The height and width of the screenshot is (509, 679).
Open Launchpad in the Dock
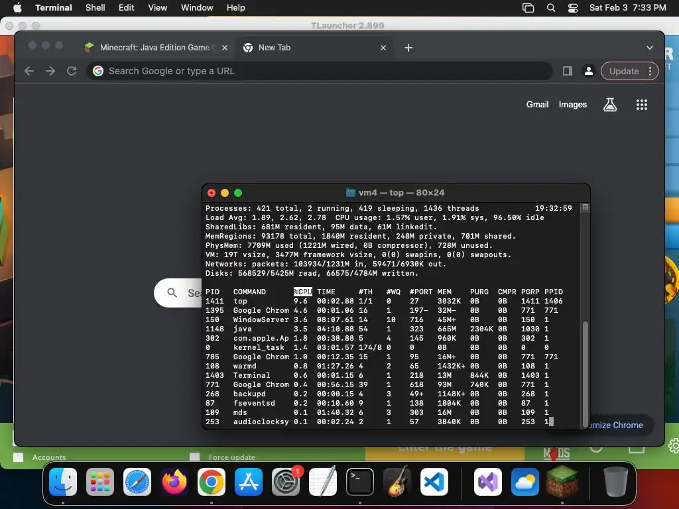pyautogui.click(x=100, y=482)
